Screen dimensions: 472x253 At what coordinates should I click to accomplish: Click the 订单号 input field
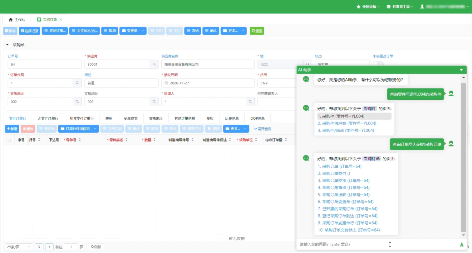pos(44,64)
